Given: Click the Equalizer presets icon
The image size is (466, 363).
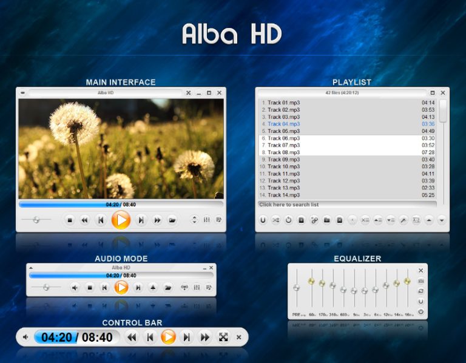Looking at the screenshot, I should pos(421,280).
